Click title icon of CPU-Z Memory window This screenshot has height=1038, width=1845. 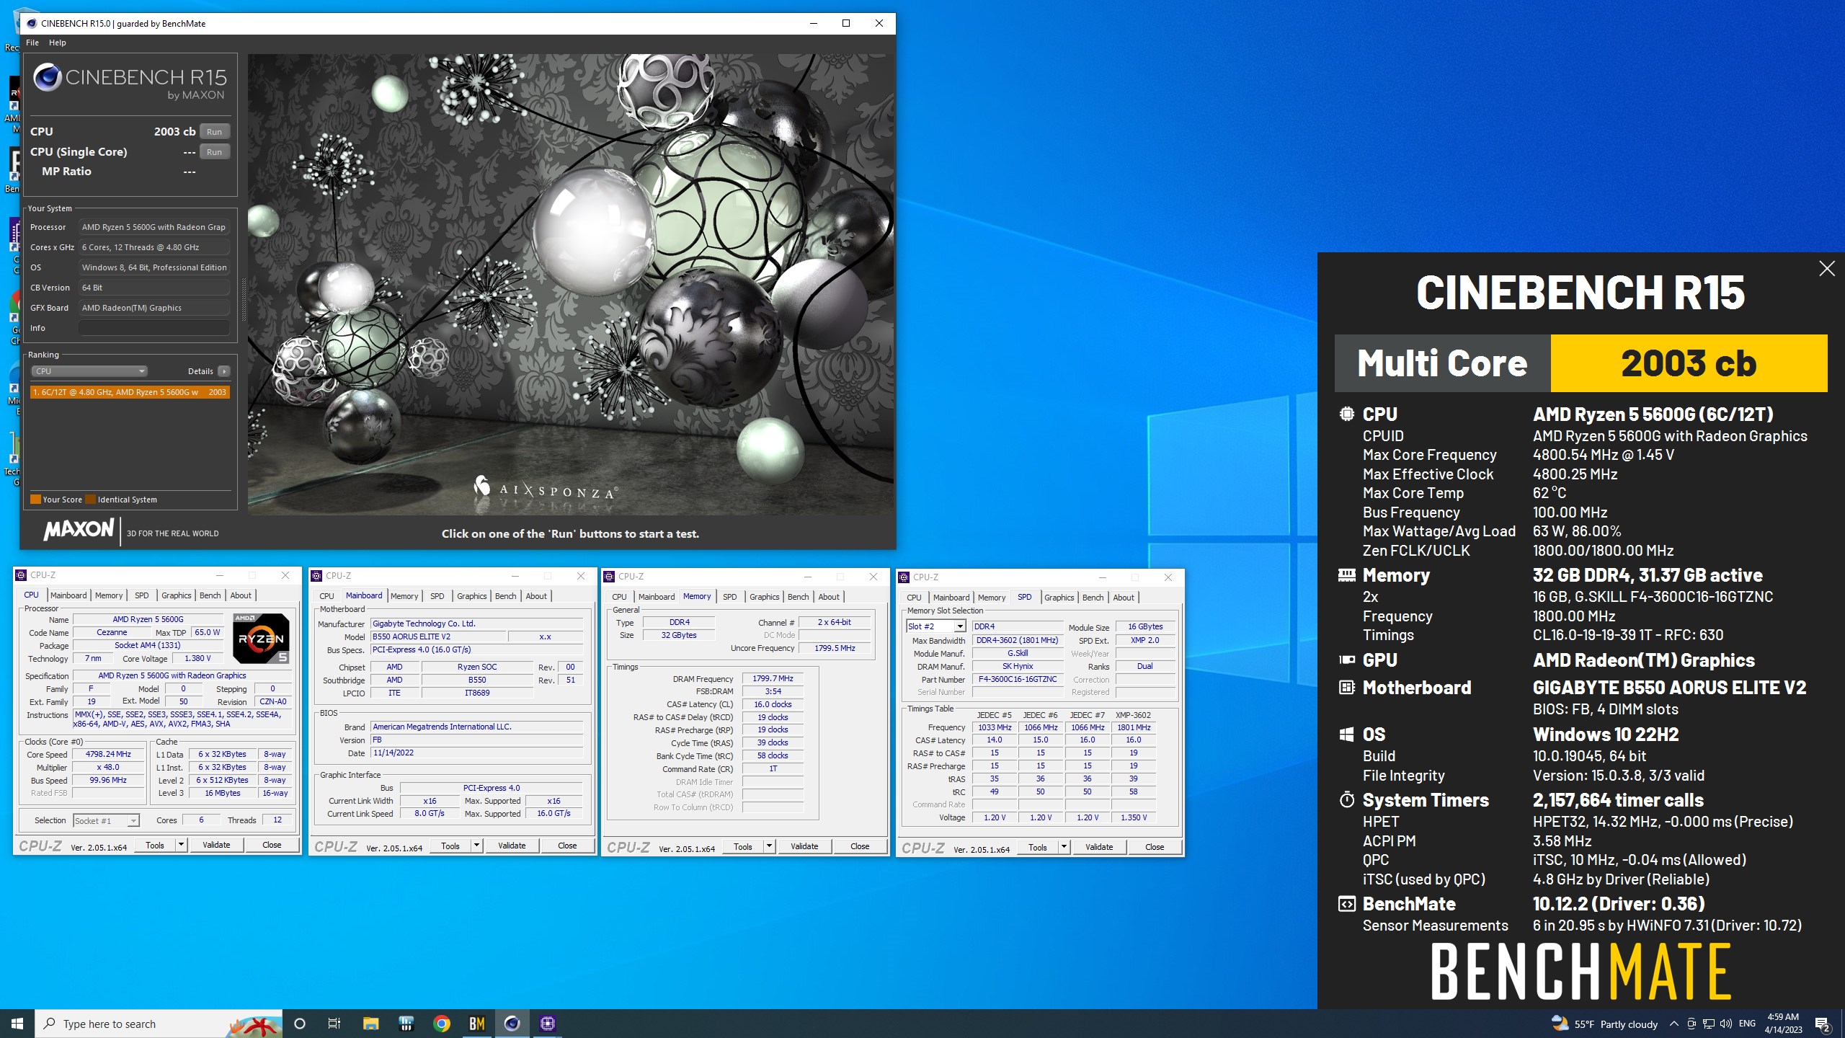[x=609, y=576]
